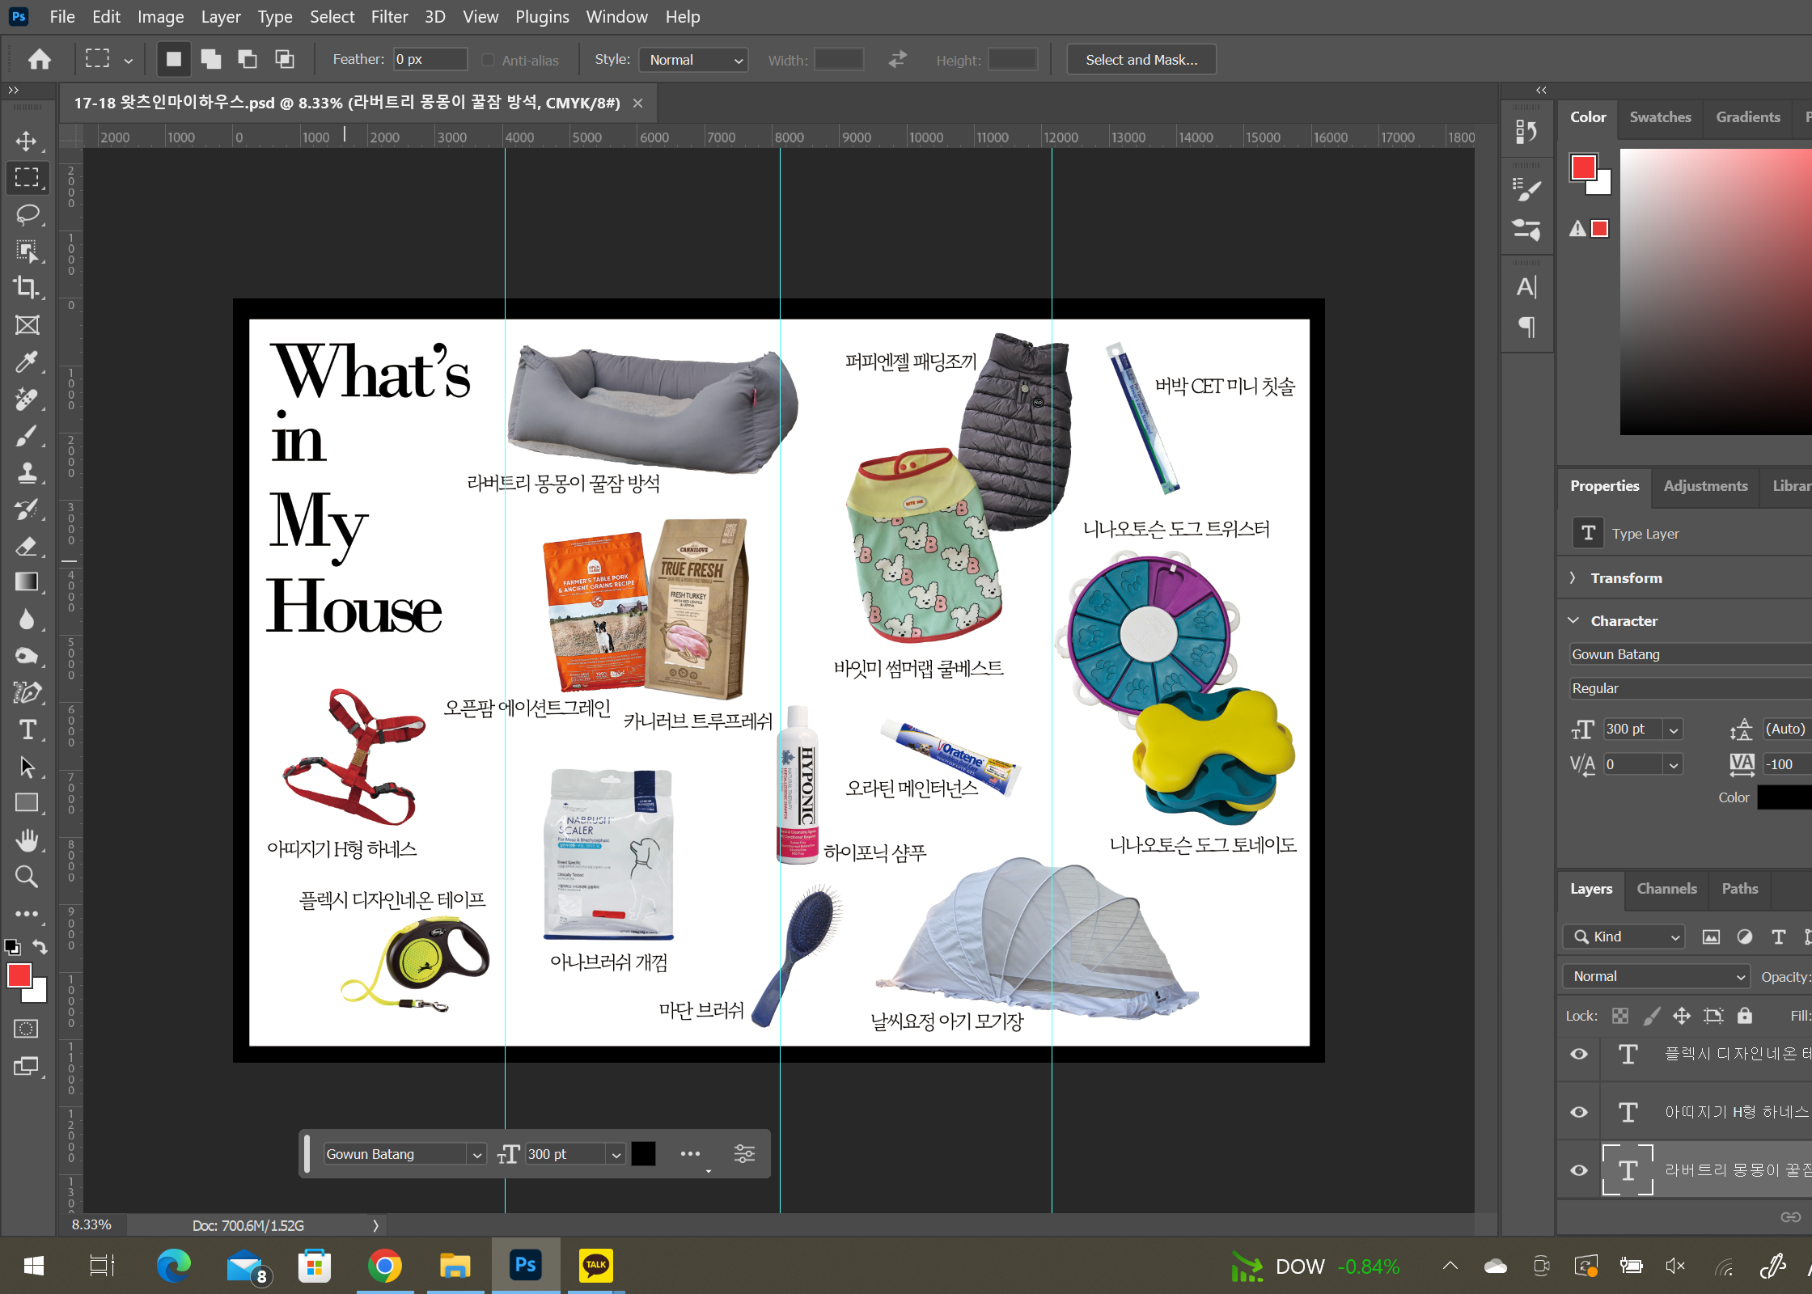Toggle Quick Mask mode
The image size is (1812, 1294).
(x=26, y=1029)
